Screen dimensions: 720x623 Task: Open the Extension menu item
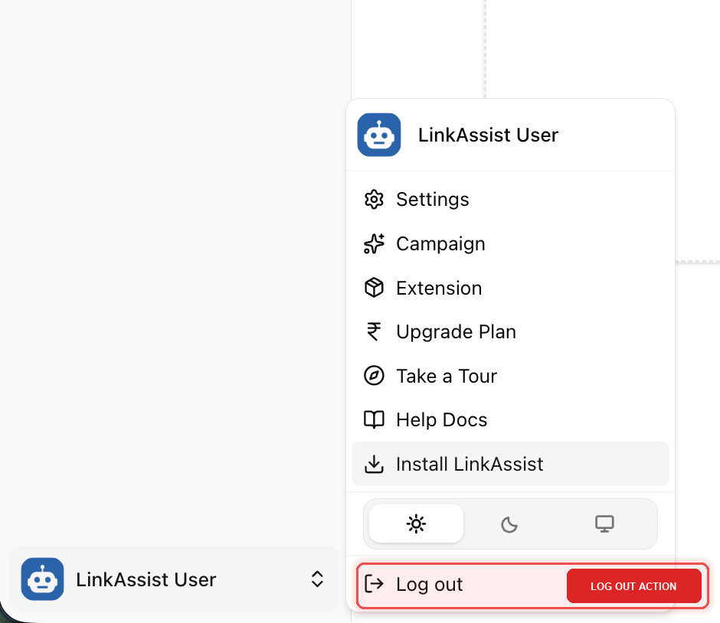(x=510, y=288)
